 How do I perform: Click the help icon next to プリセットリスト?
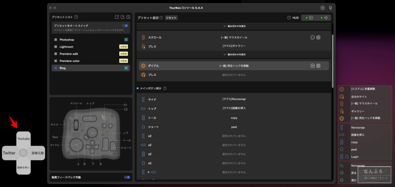click(76, 17)
